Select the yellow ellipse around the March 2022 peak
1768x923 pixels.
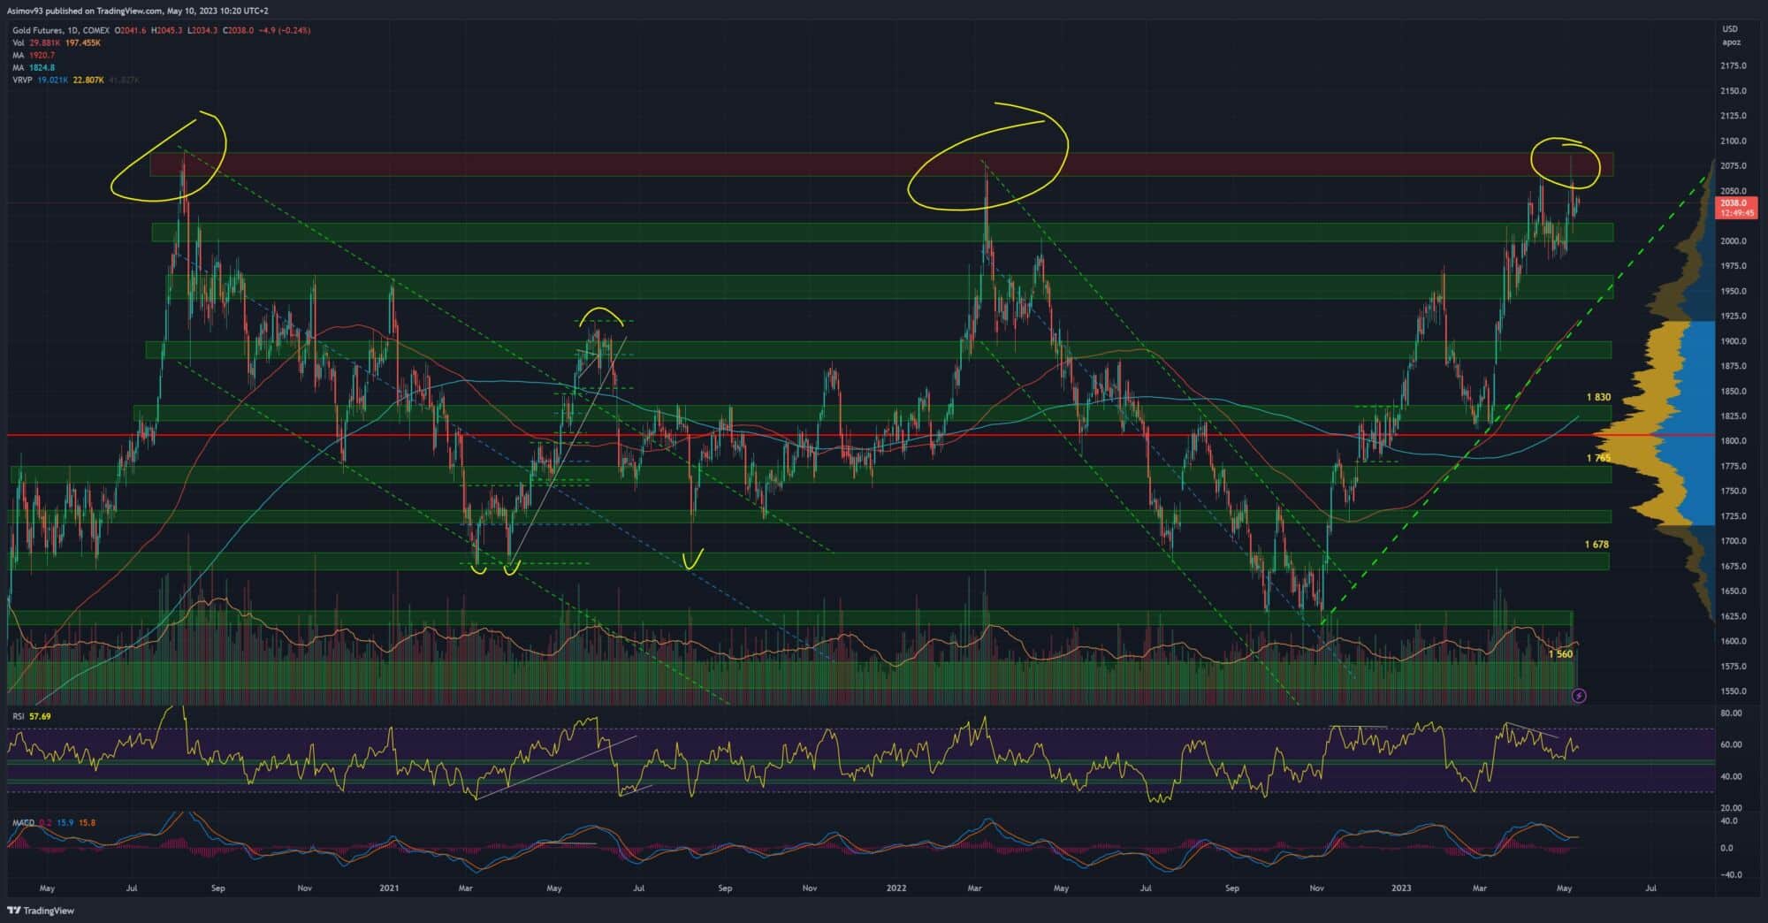pos(988,156)
